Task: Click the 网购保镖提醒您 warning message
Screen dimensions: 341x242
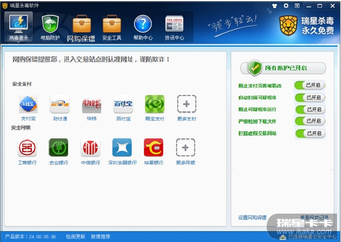Action: click(x=91, y=59)
